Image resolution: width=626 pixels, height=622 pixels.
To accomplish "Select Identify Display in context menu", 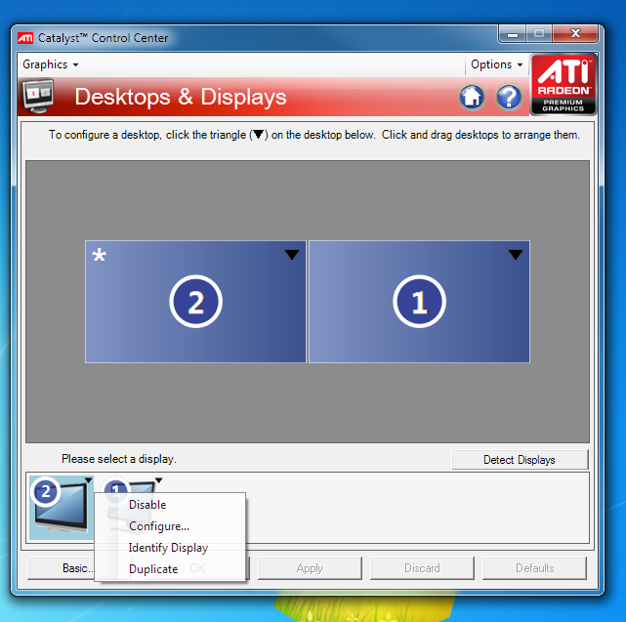I will 170,548.
